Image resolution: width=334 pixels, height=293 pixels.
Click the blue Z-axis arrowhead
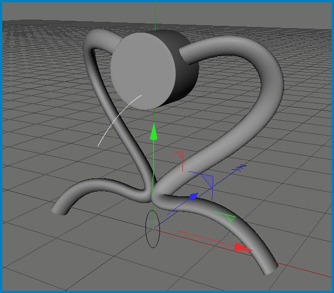194,196
